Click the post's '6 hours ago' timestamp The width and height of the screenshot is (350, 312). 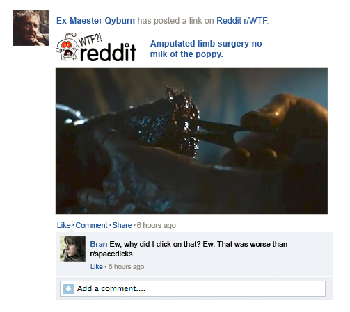[x=157, y=225]
